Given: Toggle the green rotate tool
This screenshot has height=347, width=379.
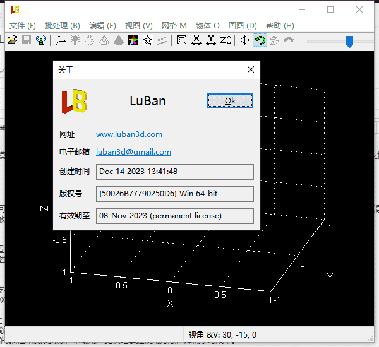Looking at the screenshot, I should [260, 40].
